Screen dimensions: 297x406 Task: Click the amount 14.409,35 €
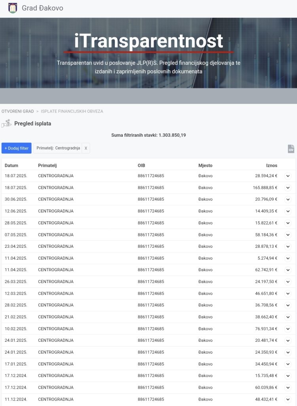[x=266, y=211]
